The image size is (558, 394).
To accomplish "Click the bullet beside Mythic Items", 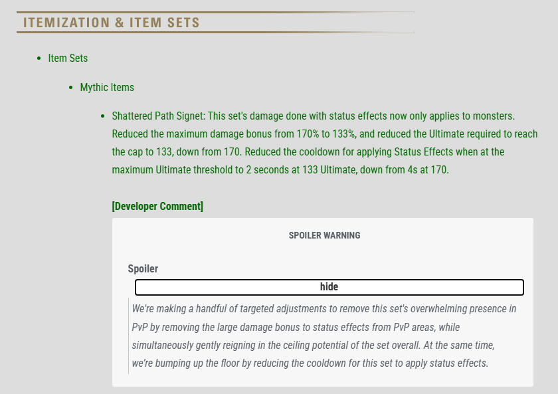I will 70,88.
